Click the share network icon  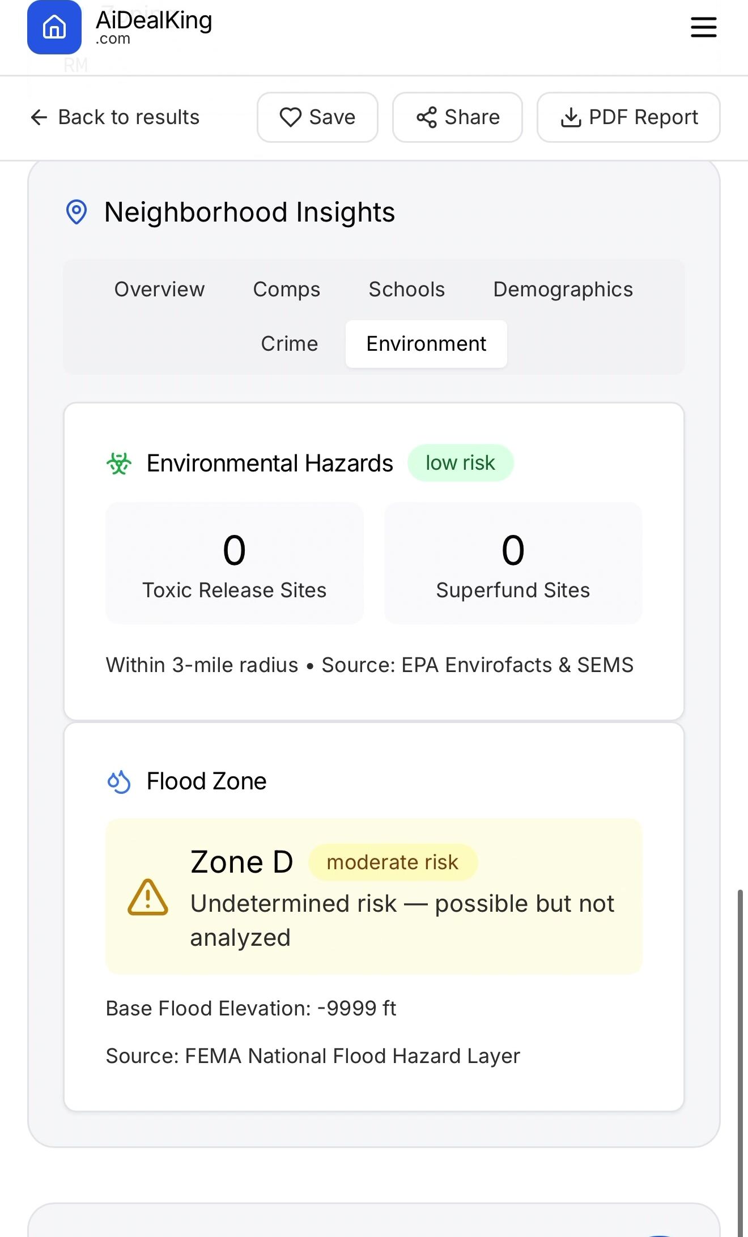point(427,117)
